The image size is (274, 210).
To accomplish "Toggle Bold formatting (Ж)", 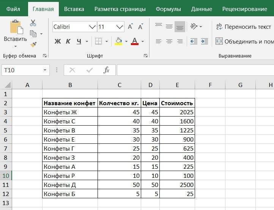I will coord(58,41).
